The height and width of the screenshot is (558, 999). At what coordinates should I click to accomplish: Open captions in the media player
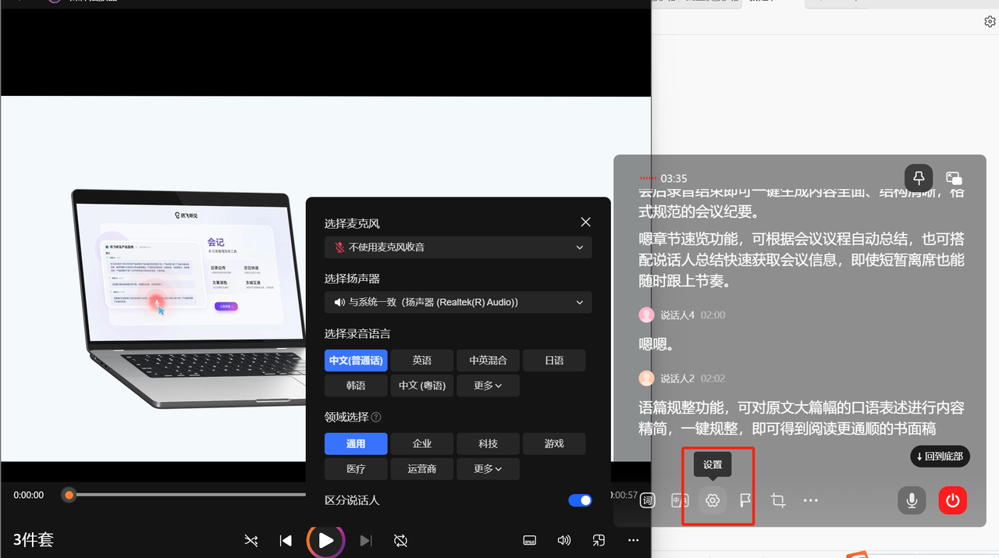[529, 540]
